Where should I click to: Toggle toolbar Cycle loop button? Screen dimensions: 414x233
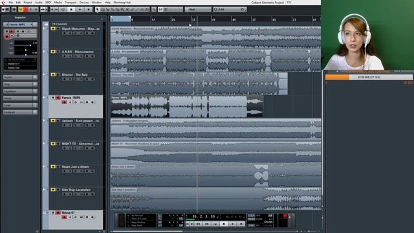[x=63, y=10]
